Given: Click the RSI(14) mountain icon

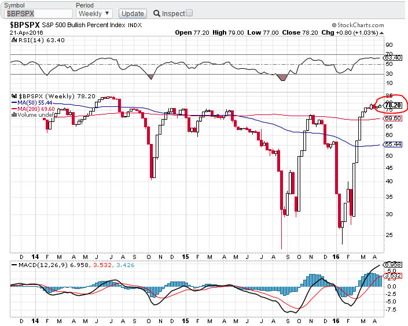Looking at the screenshot, I should tap(14, 40).
